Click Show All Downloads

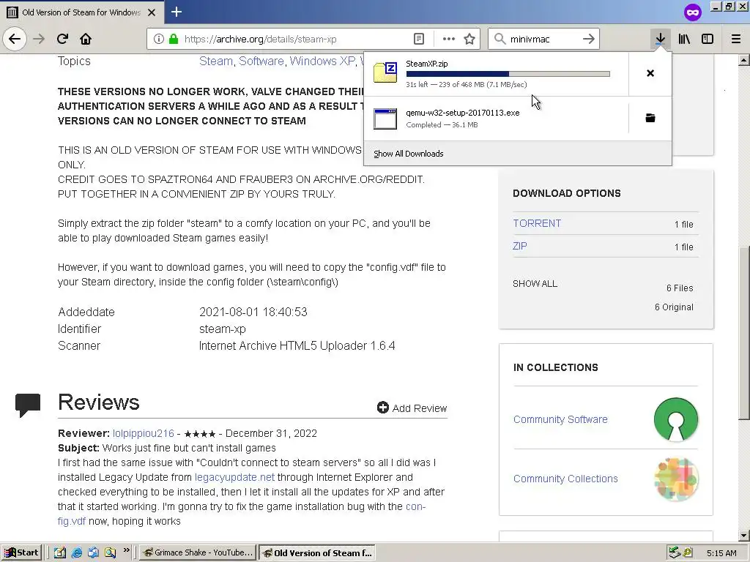pos(409,154)
